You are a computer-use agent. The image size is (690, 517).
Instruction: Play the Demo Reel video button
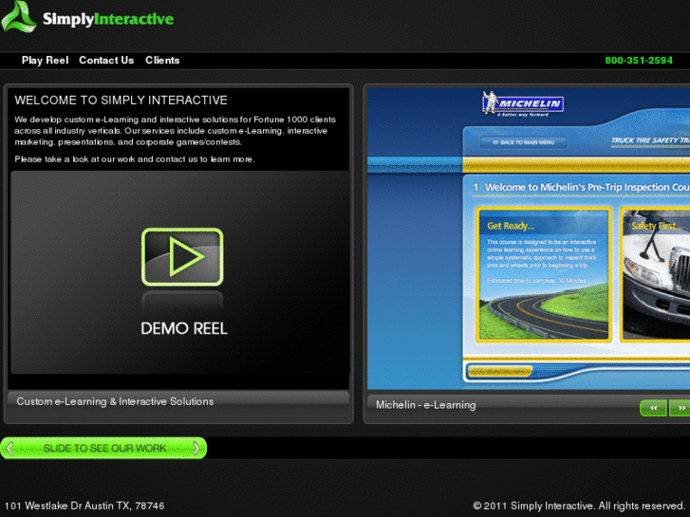pyautogui.click(x=182, y=257)
